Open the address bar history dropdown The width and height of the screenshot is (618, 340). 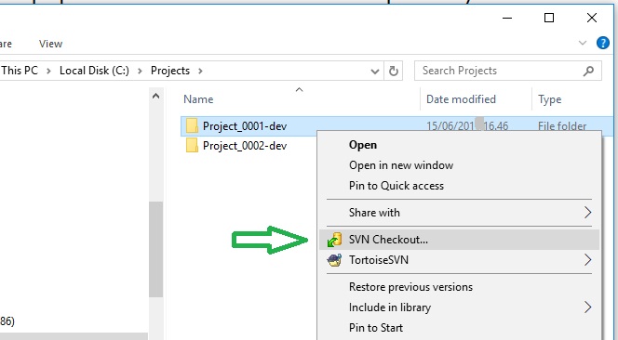[375, 72]
